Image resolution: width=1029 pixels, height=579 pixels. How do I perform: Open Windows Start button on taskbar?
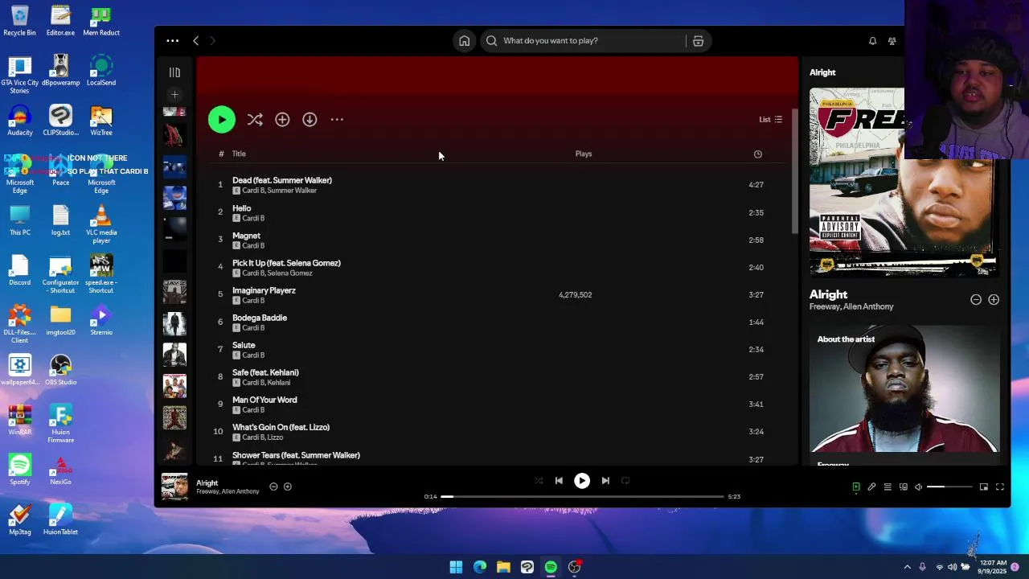(456, 567)
